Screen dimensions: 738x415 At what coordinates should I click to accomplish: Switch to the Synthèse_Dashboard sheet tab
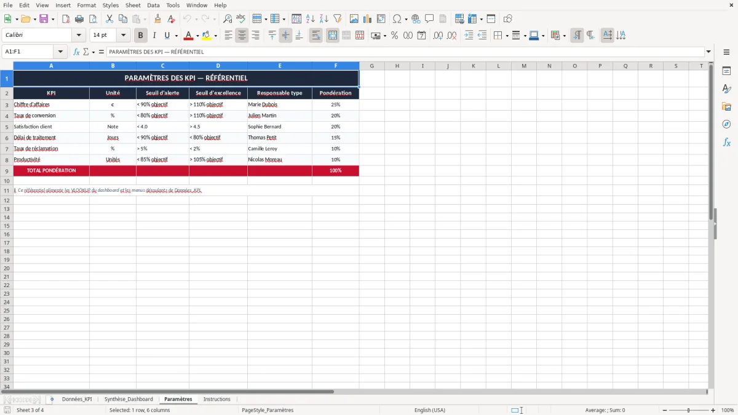(x=129, y=399)
